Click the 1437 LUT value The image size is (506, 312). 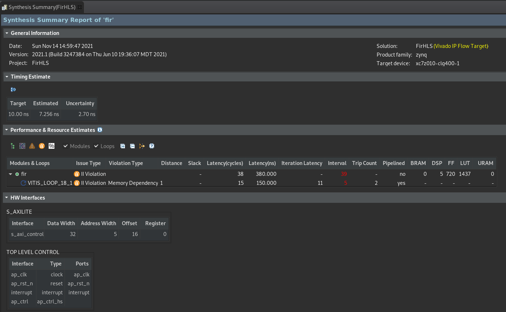tap(465, 174)
